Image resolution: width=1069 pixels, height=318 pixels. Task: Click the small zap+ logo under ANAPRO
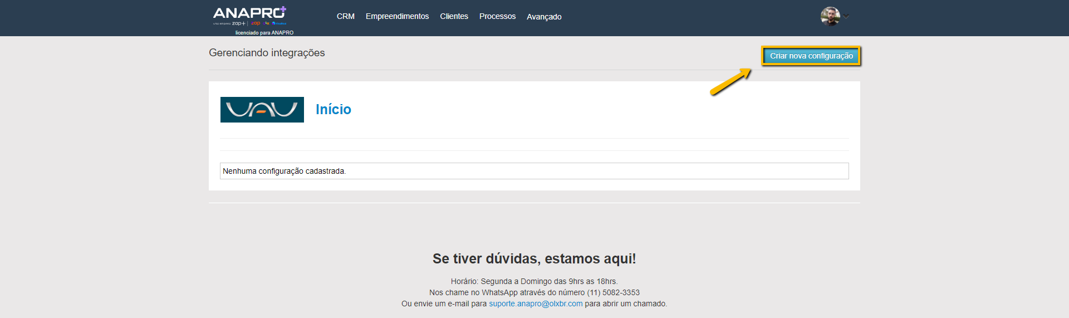(x=238, y=23)
